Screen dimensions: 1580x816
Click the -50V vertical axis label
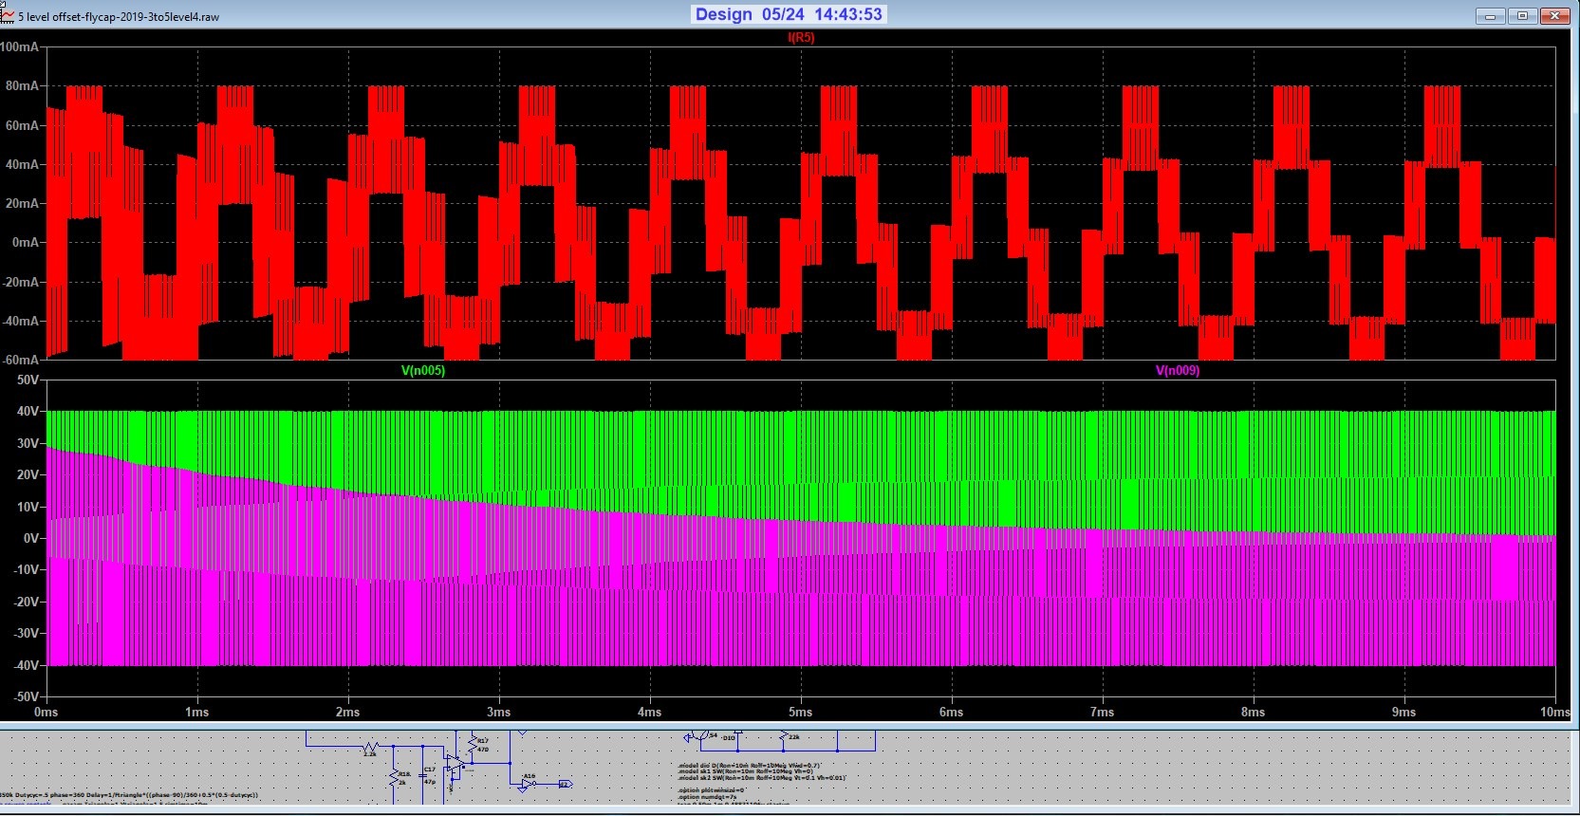(26, 696)
